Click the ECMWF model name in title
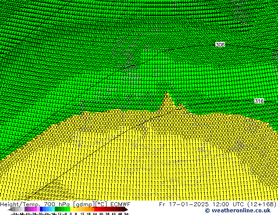This screenshot has height=215, width=278. [x=121, y=204]
